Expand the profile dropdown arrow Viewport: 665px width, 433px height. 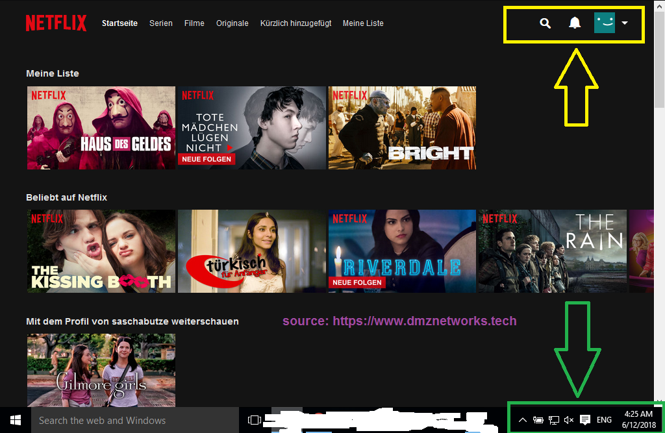624,23
